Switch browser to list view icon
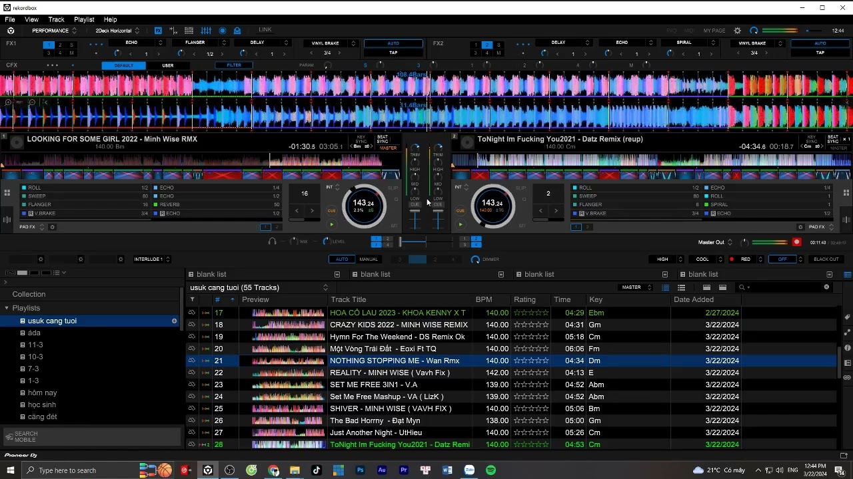The height and width of the screenshot is (479, 853). pyautogui.click(x=665, y=287)
